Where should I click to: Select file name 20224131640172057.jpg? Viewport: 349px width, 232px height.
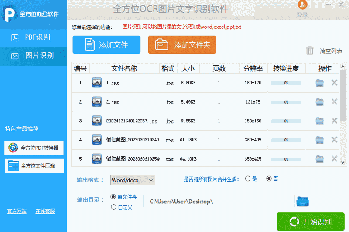click(x=132, y=121)
